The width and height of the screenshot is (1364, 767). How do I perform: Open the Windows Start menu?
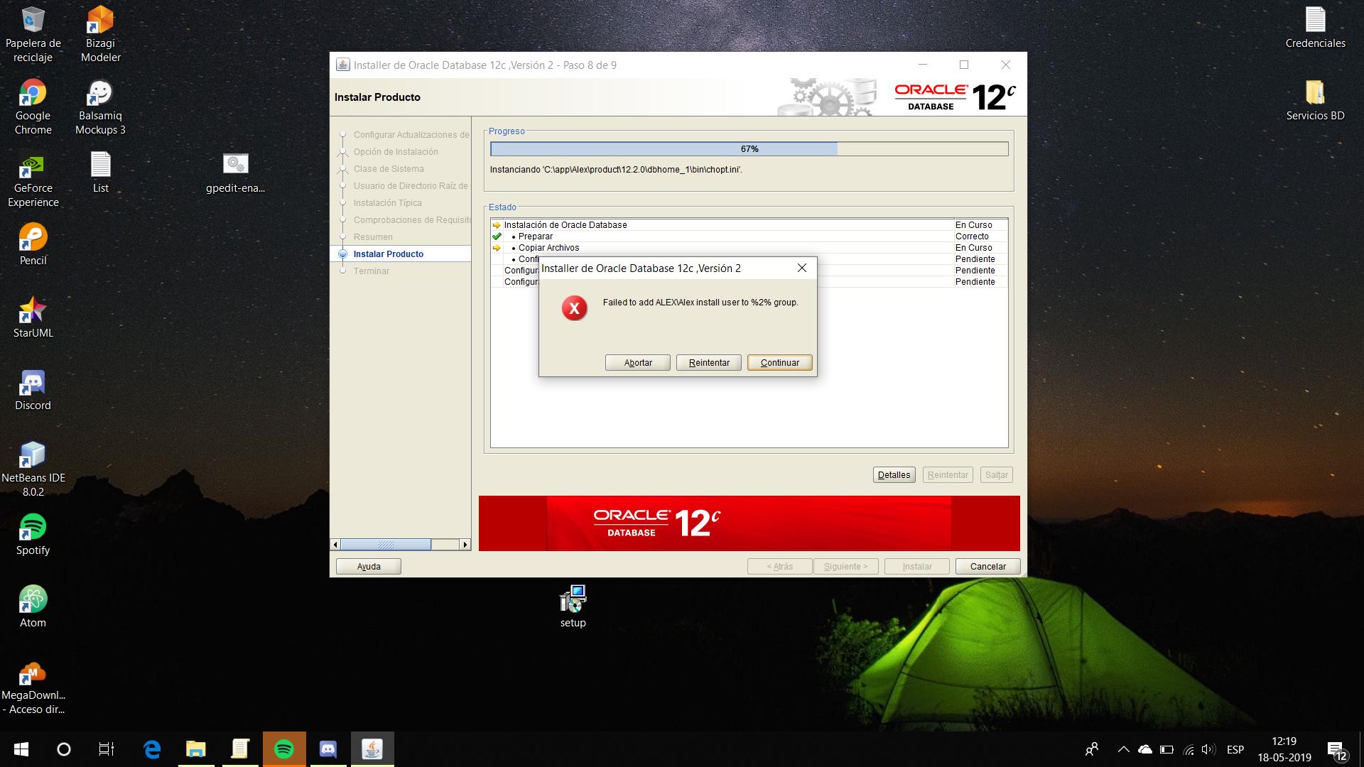click(x=21, y=749)
